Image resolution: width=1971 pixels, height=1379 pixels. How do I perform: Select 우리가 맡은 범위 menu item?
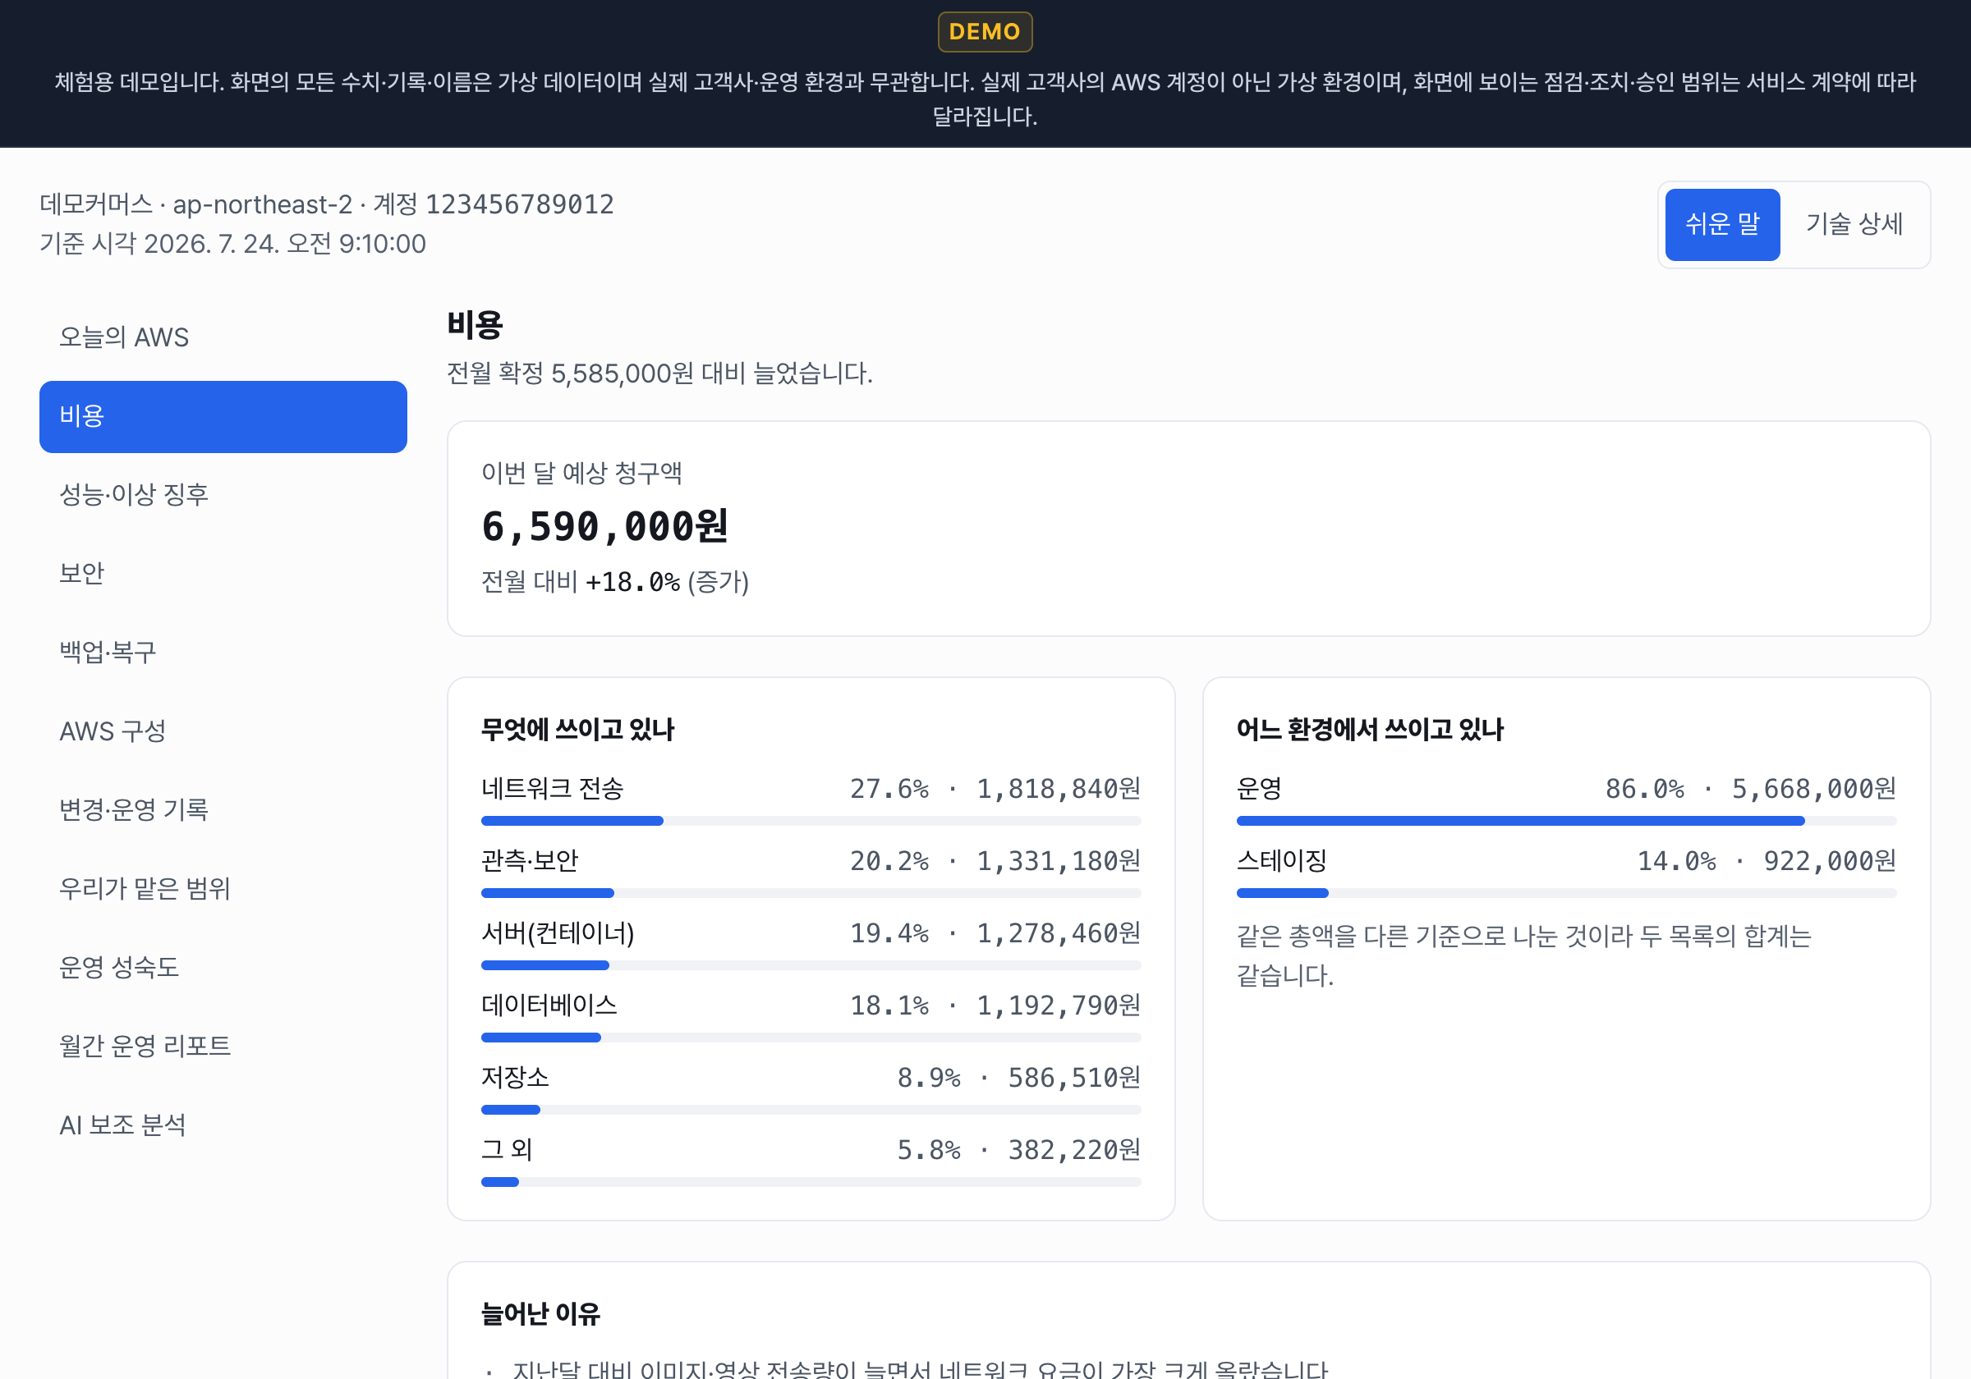point(223,888)
